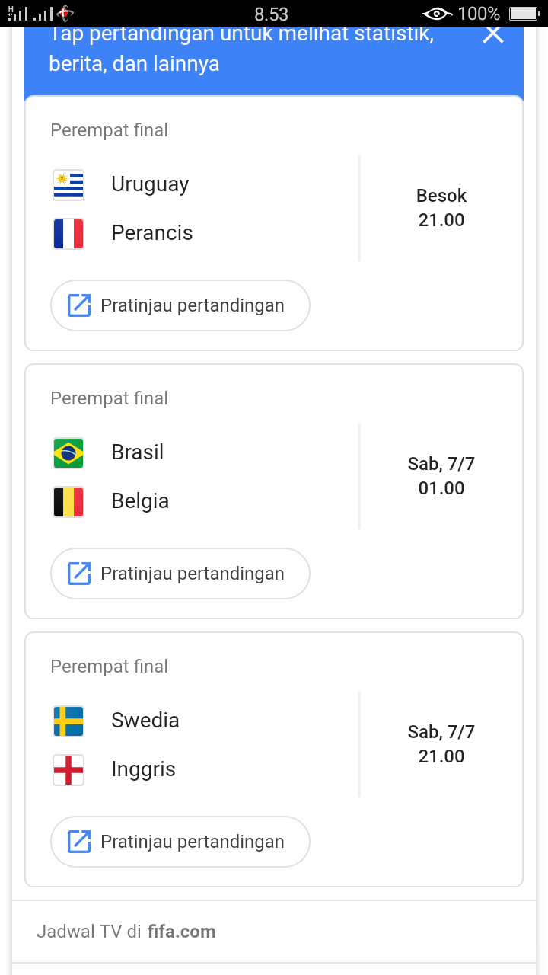548x975 pixels.
Task: Tap the France flag icon
Action: coord(68,234)
